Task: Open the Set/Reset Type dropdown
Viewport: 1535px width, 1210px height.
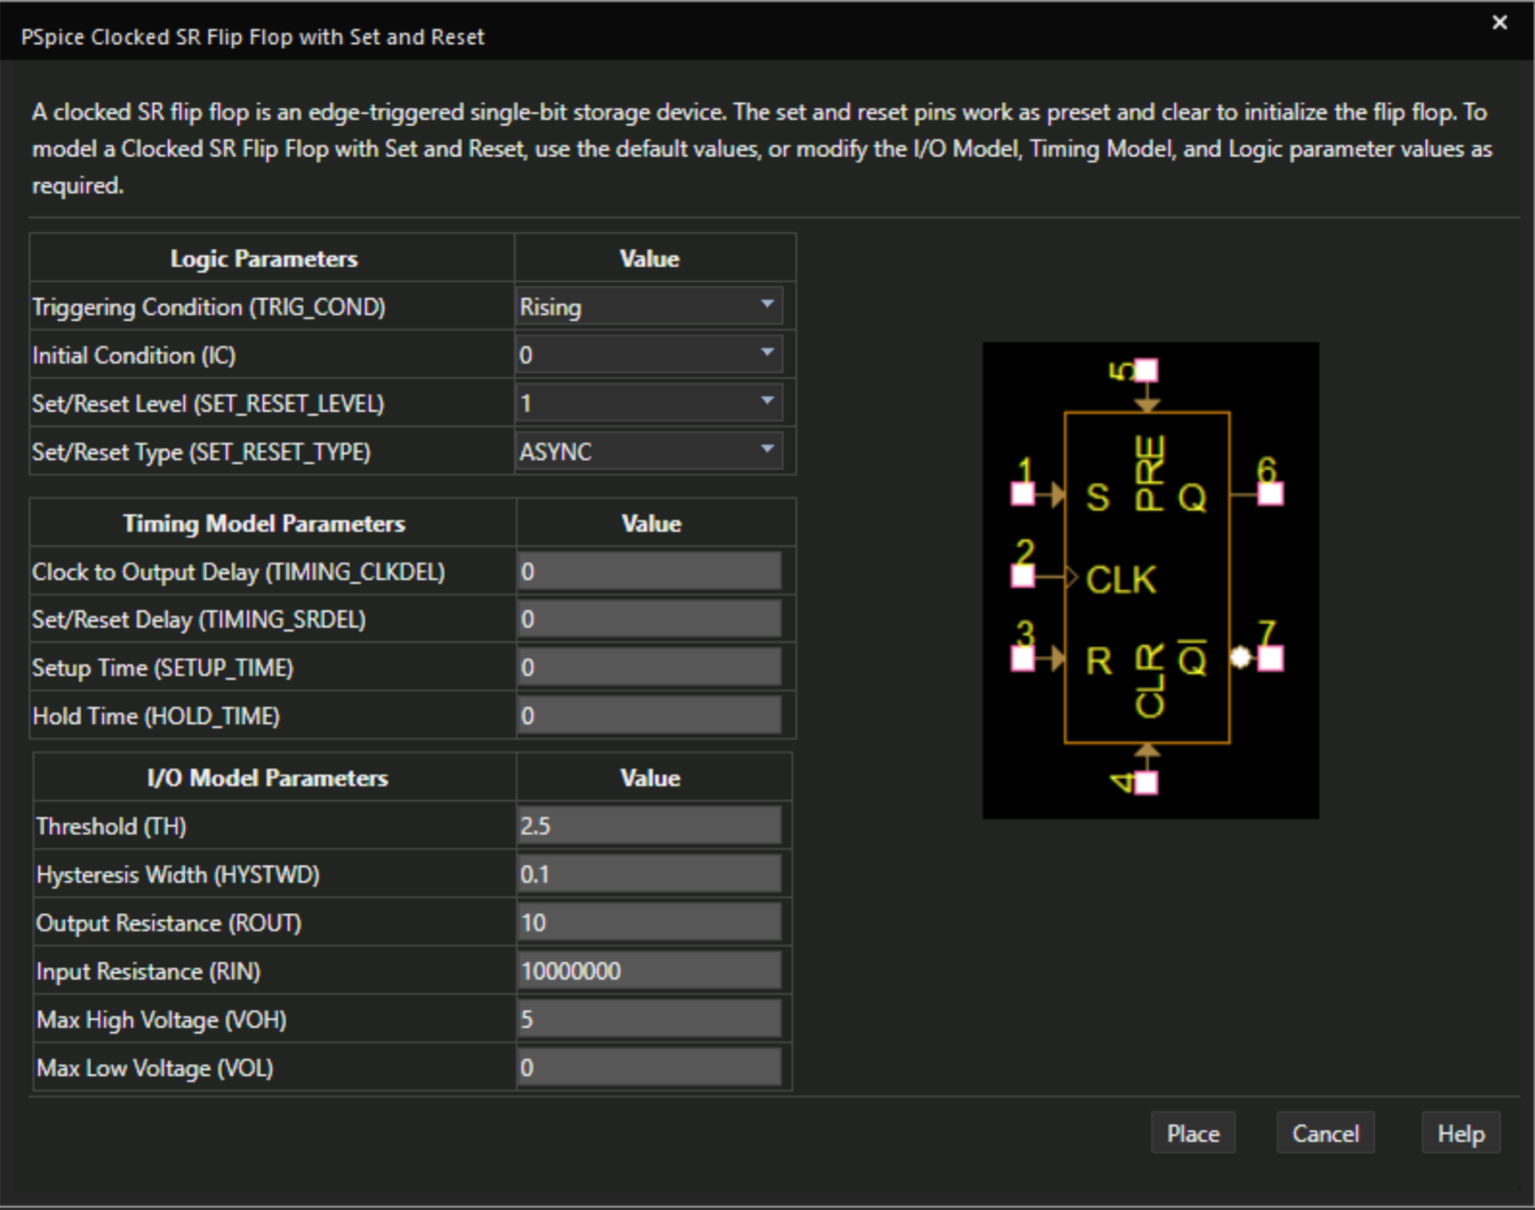Action: tap(766, 451)
